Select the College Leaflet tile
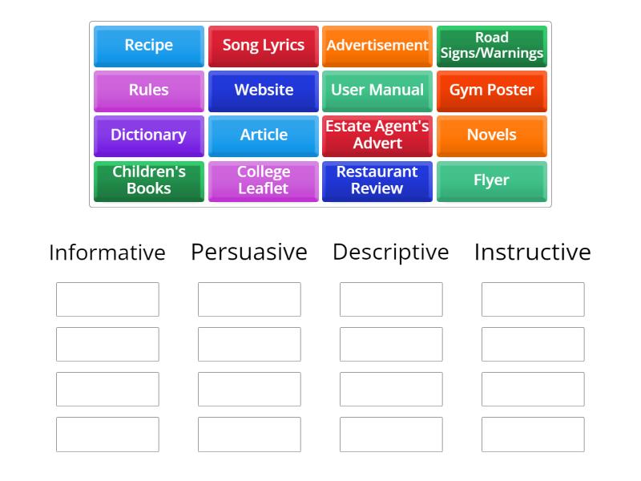 [263, 181]
